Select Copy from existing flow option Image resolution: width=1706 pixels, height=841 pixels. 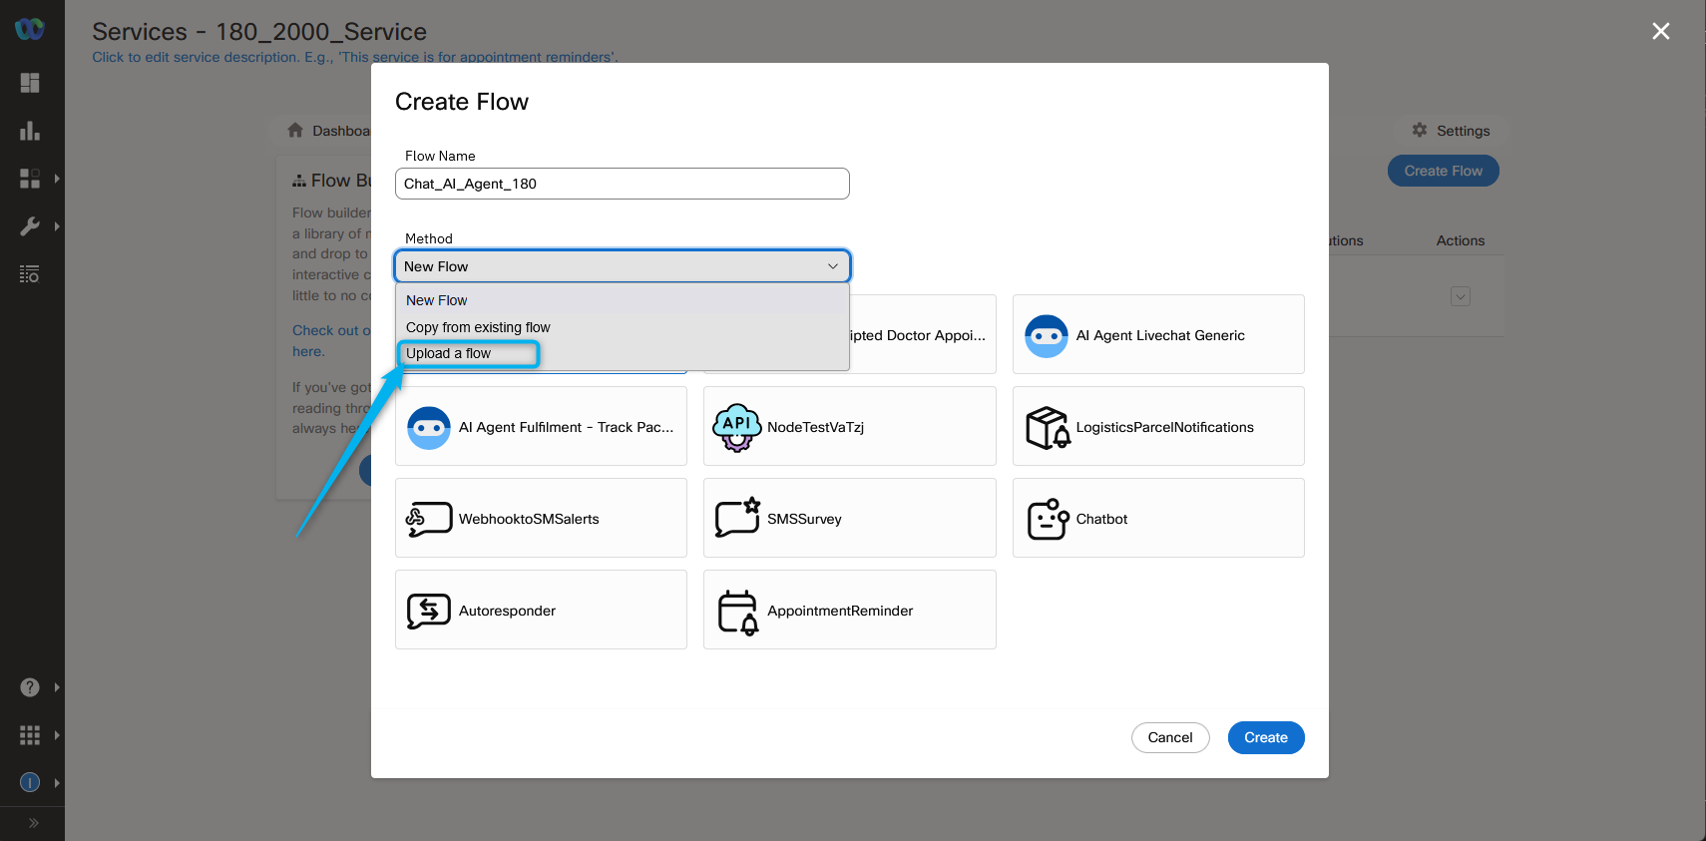(x=478, y=327)
